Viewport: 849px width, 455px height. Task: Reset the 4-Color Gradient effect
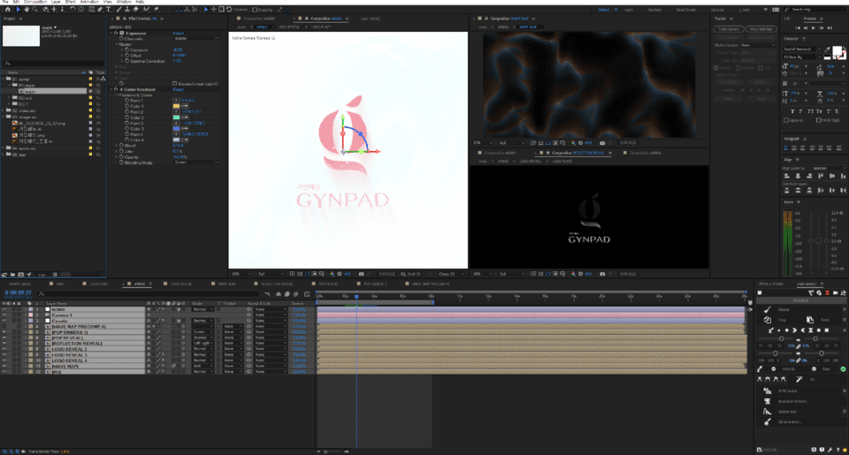178,89
